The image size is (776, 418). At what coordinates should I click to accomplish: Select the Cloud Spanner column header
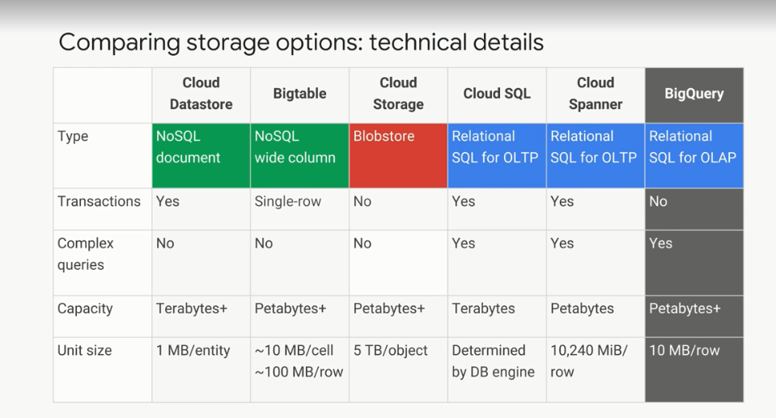[596, 94]
